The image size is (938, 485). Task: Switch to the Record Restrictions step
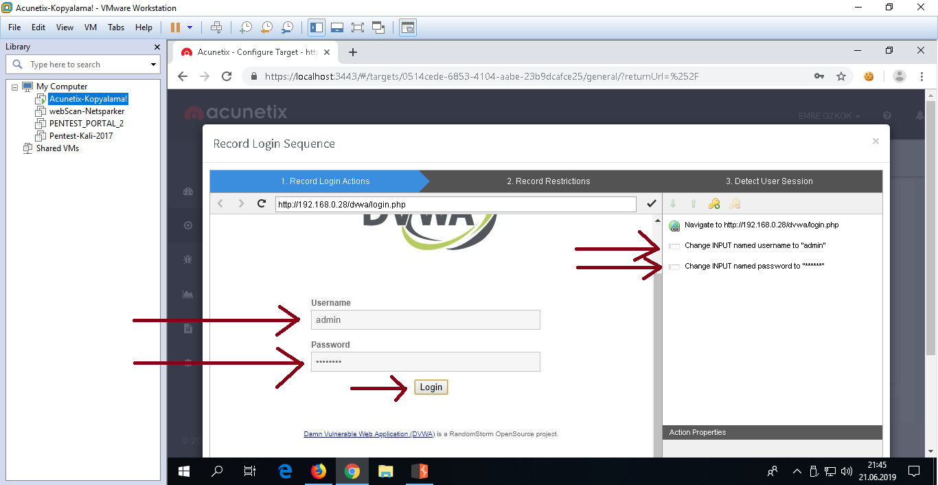coord(548,181)
